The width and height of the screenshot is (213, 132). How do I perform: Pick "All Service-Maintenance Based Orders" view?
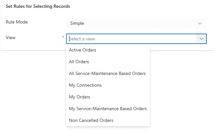[x=107, y=73]
